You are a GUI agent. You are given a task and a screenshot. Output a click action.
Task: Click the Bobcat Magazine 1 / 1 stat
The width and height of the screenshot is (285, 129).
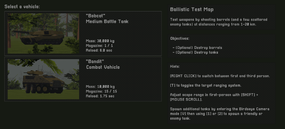(100, 46)
